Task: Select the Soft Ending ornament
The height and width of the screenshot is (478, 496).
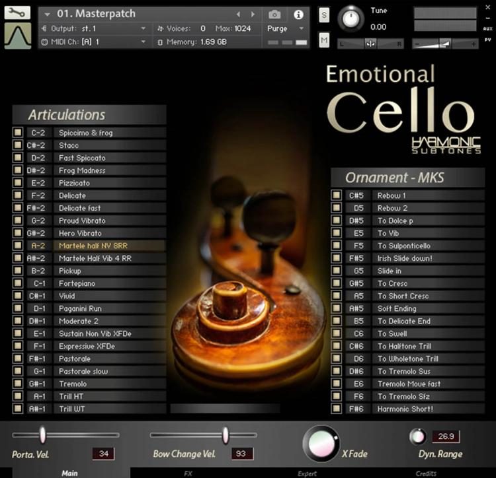Action: (429, 308)
